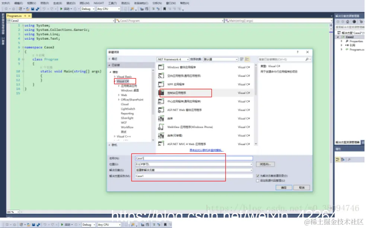
Task: Select the Cloud category in the tree
Action: click(125, 104)
